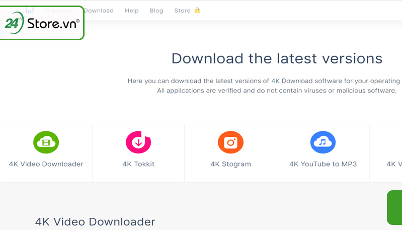The height and width of the screenshot is (230, 402).
Task: Select the 4K YouTube to MP3 label
Action: point(323,164)
